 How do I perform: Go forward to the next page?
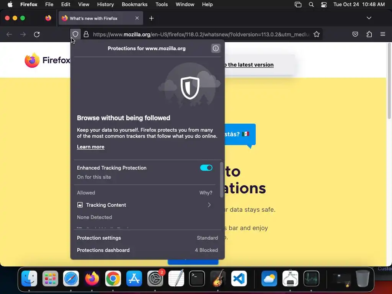[x=23, y=34]
